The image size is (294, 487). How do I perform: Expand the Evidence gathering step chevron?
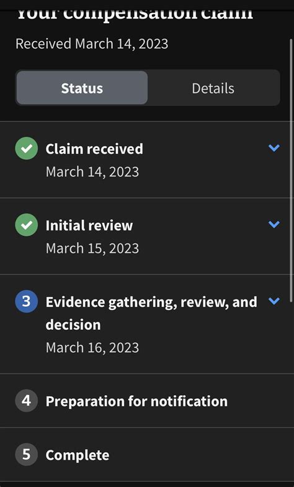click(274, 301)
